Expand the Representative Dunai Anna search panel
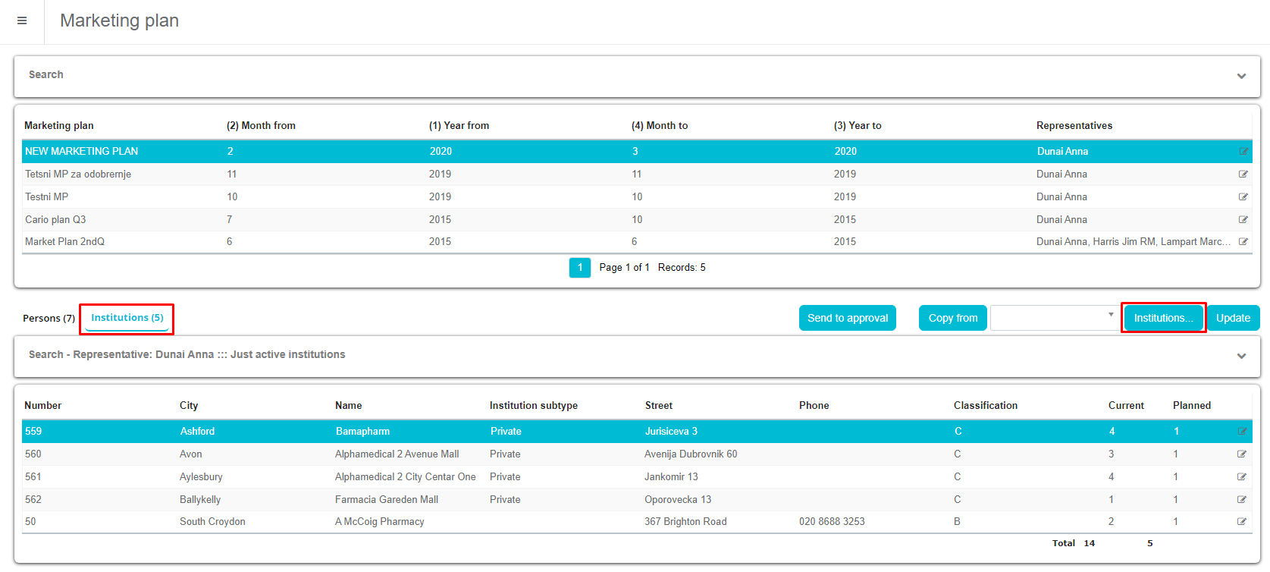Screen dimensions: 1270x572 (x=1241, y=356)
